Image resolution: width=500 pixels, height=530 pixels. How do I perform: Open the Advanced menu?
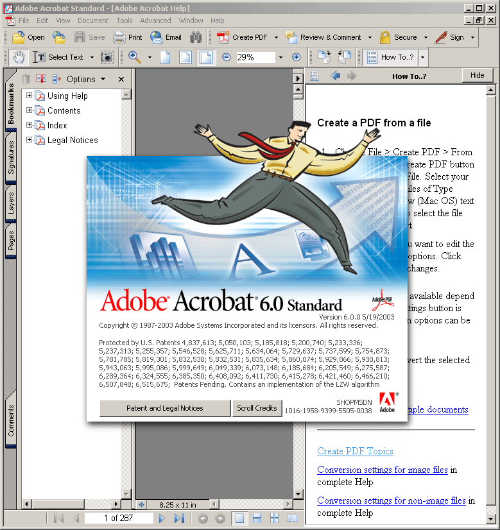[x=155, y=21]
